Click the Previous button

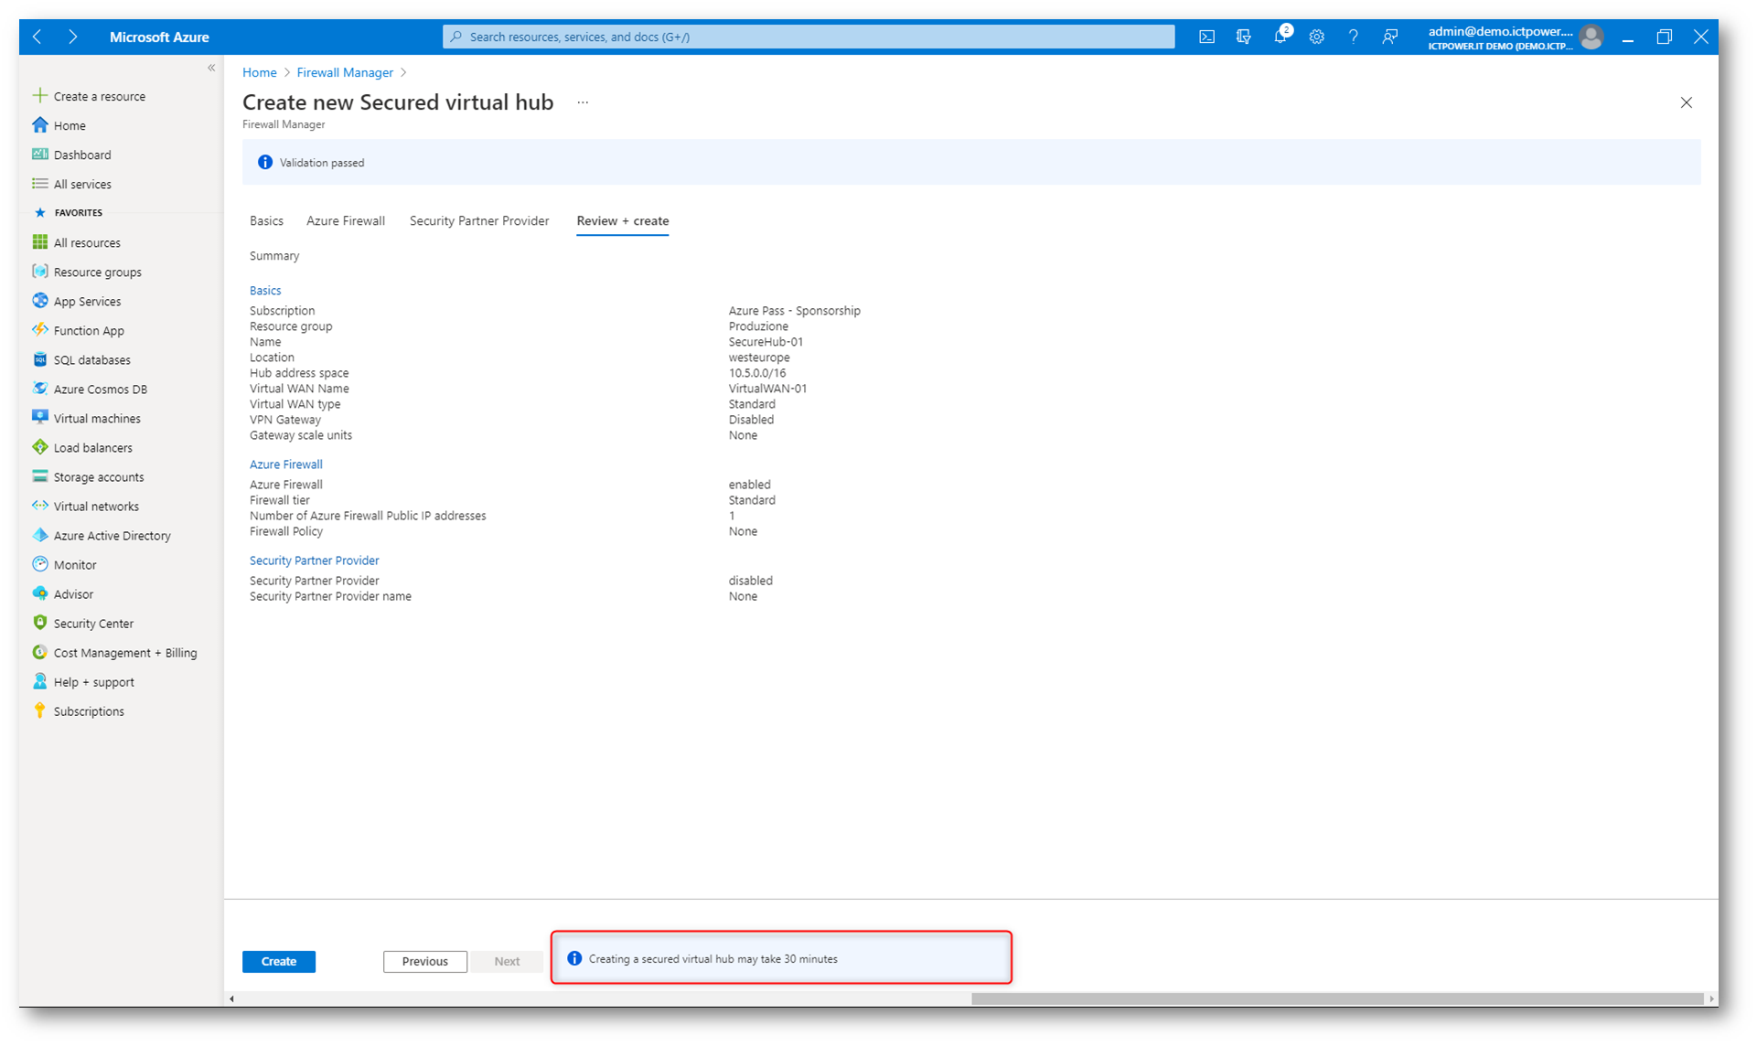click(x=424, y=961)
